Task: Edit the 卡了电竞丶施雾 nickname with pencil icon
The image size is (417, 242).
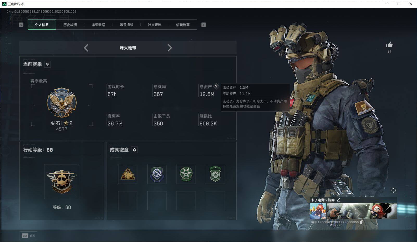Action: click(x=338, y=200)
